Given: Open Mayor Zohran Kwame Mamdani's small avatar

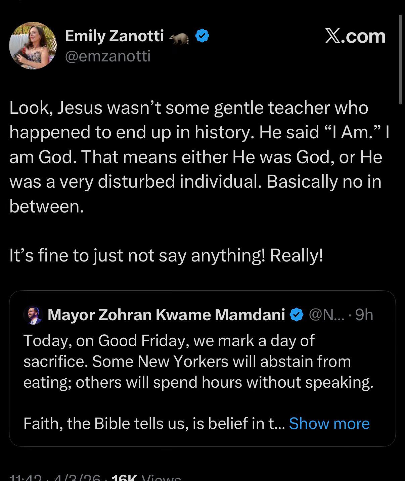Looking at the screenshot, I should [33, 315].
